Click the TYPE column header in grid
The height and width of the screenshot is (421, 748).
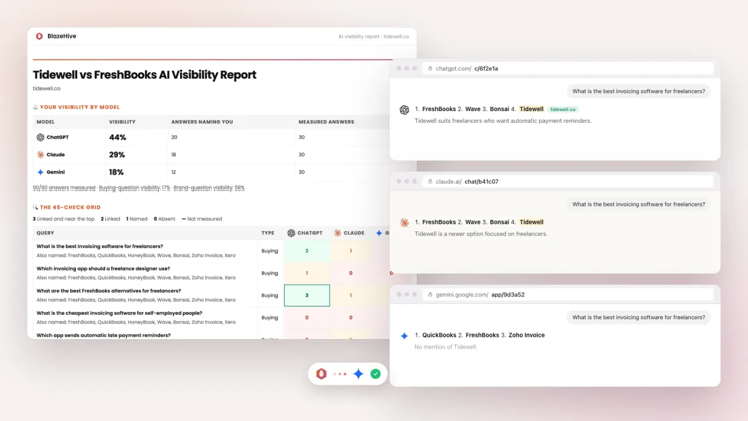(268, 233)
